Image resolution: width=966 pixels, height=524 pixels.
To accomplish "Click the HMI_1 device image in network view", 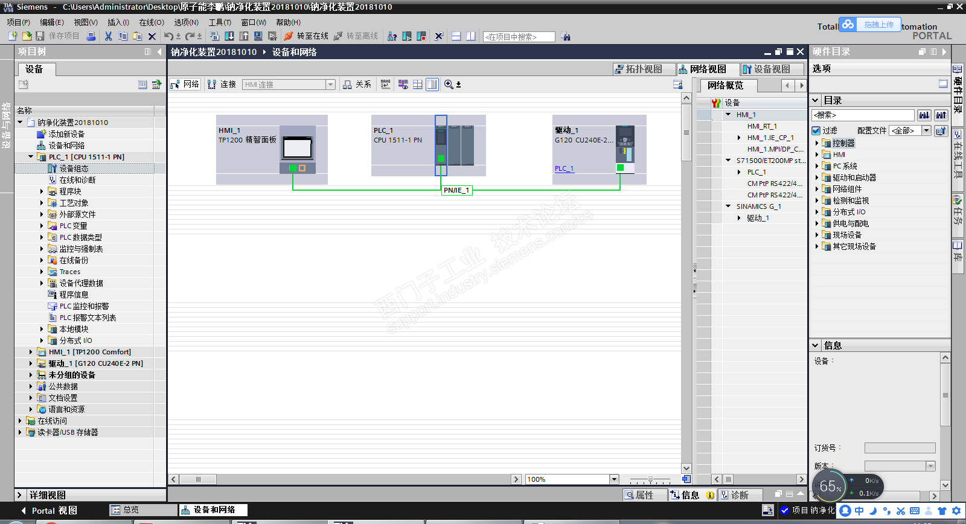I will tap(298, 149).
